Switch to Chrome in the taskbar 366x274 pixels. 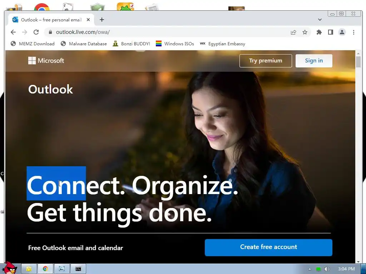click(45, 269)
